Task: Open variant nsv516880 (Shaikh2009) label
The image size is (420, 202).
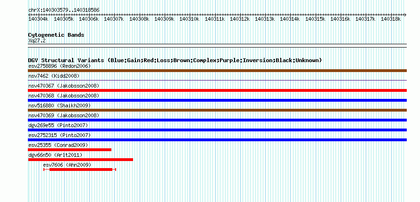Action: [59, 105]
